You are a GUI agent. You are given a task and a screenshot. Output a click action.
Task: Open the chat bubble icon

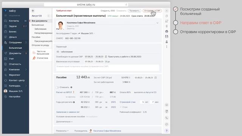coord(166,124)
